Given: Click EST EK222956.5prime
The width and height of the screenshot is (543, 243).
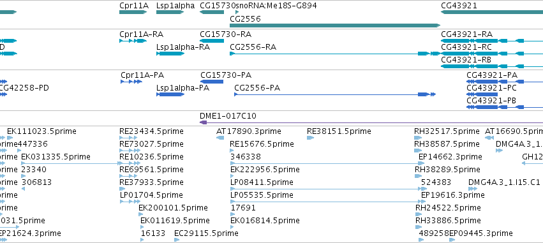Looking at the screenshot, I should pos(265,170).
